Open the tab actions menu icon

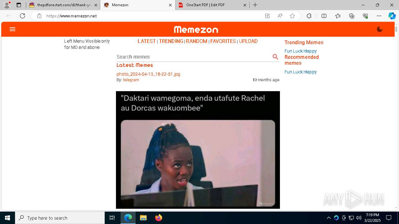point(19,5)
